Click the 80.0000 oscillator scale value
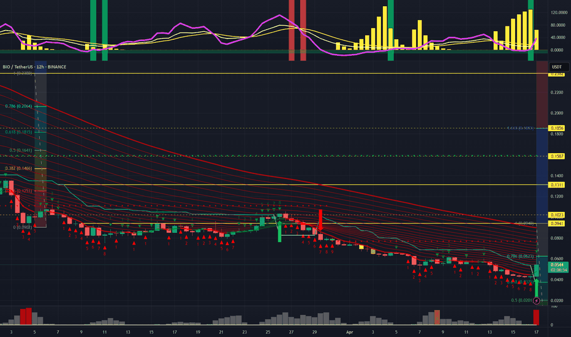This screenshot has width=571, height=337. click(x=558, y=25)
